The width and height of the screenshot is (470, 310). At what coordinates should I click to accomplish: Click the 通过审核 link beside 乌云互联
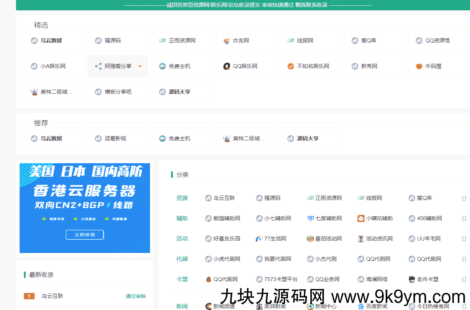click(135, 296)
